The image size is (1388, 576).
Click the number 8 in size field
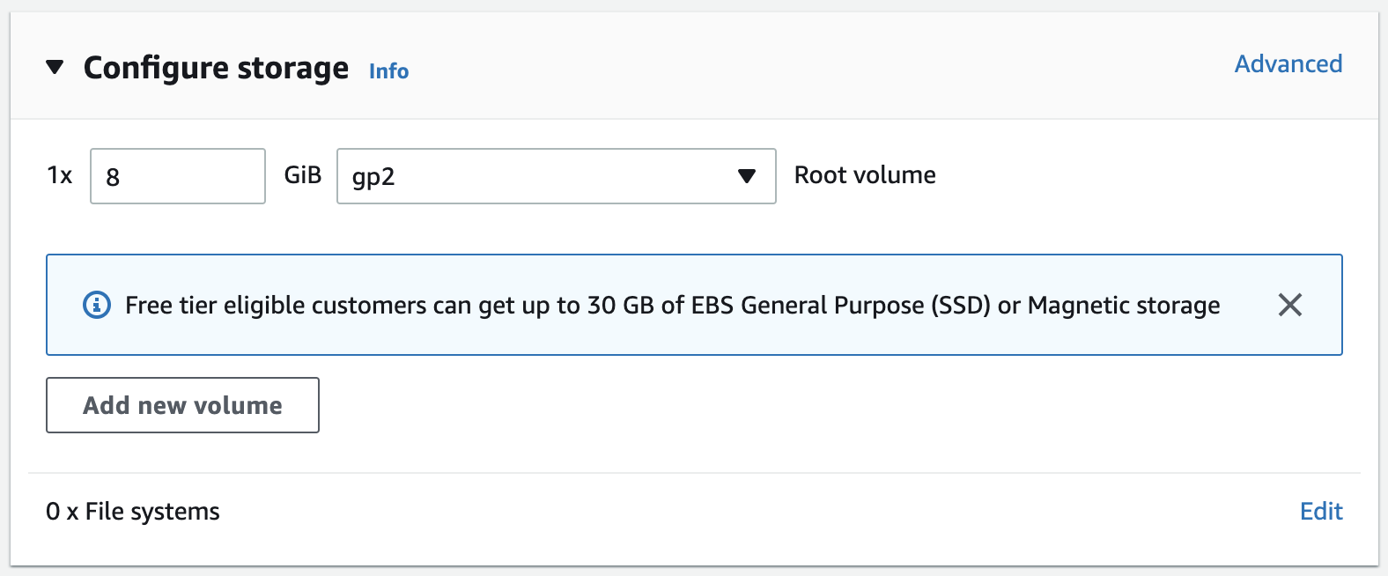click(x=113, y=178)
